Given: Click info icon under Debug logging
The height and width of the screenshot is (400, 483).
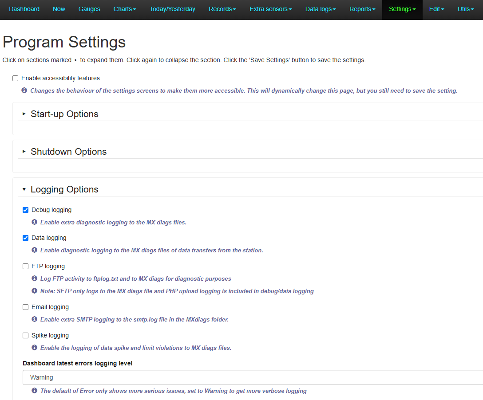Looking at the screenshot, I should click(35, 222).
